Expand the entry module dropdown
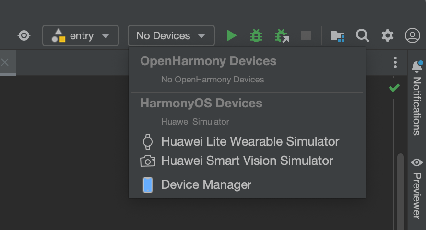Viewport: 426px width, 230px height. coord(81,35)
